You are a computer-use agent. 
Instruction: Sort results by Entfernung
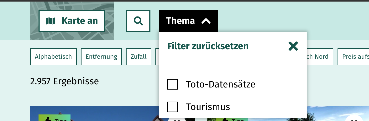(101, 57)
